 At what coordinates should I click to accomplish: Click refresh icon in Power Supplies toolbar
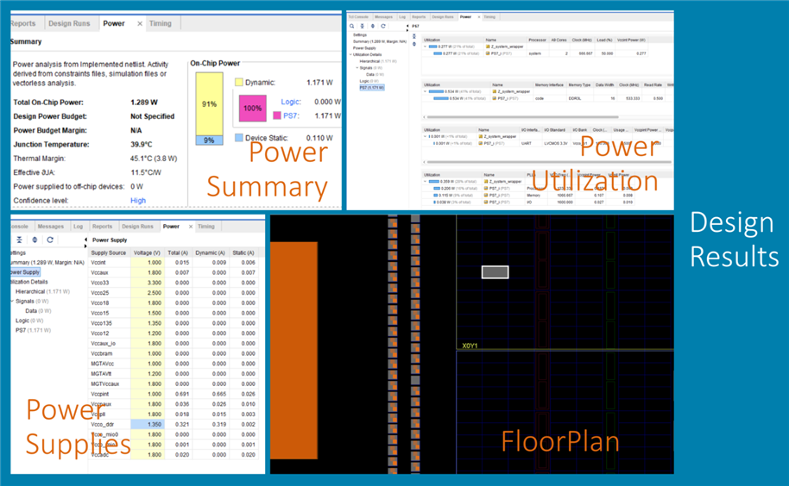click(x=50, y=240)
